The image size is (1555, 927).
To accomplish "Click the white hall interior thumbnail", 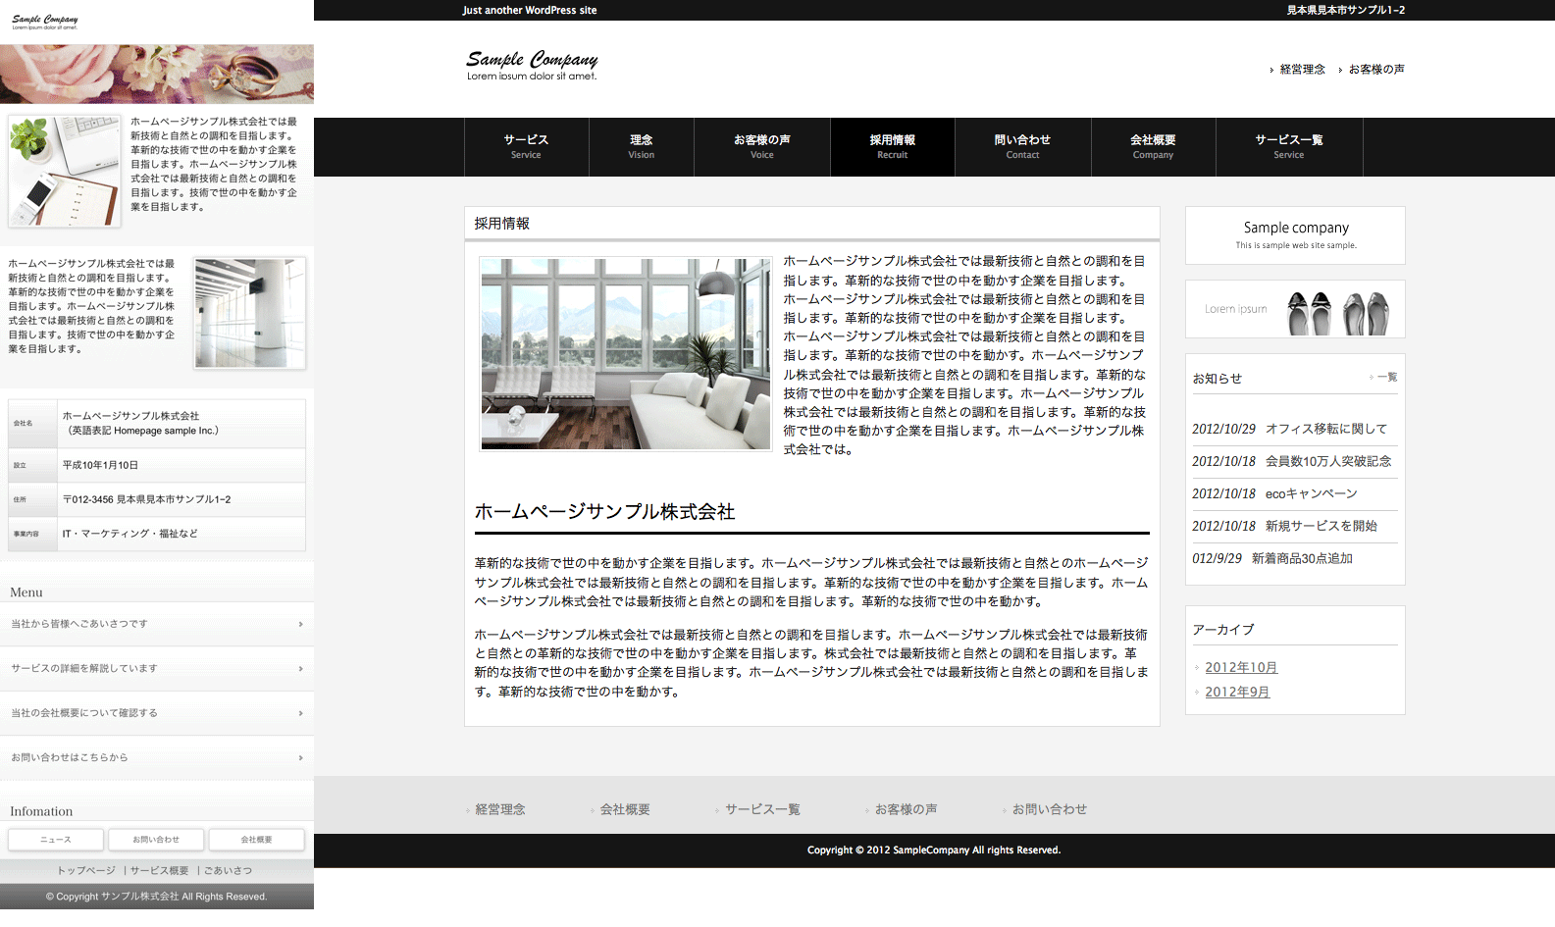I will tap(250, 313).
